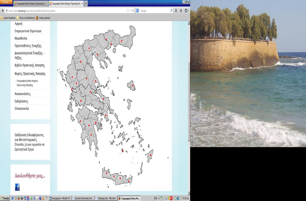Bookmark this page with the star
The height and width of the screenshot is (201, 306).
(x=128, y=11)
